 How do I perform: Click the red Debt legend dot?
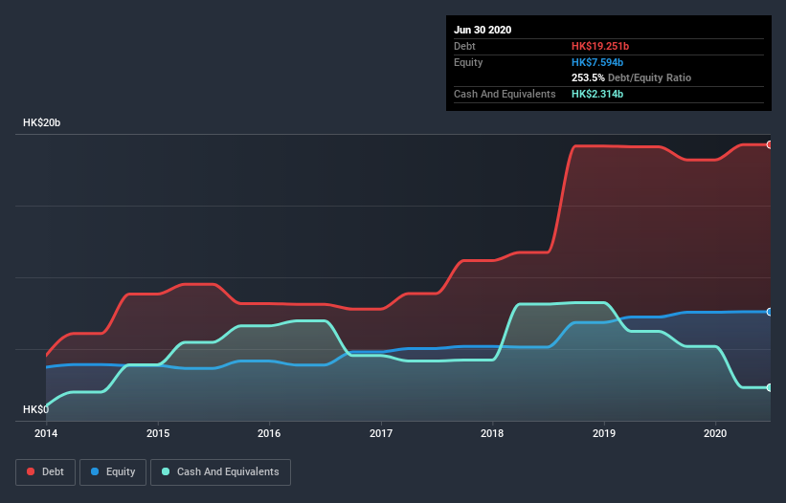coord(31,471)
